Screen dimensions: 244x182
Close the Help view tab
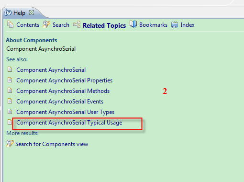[32, 12]
